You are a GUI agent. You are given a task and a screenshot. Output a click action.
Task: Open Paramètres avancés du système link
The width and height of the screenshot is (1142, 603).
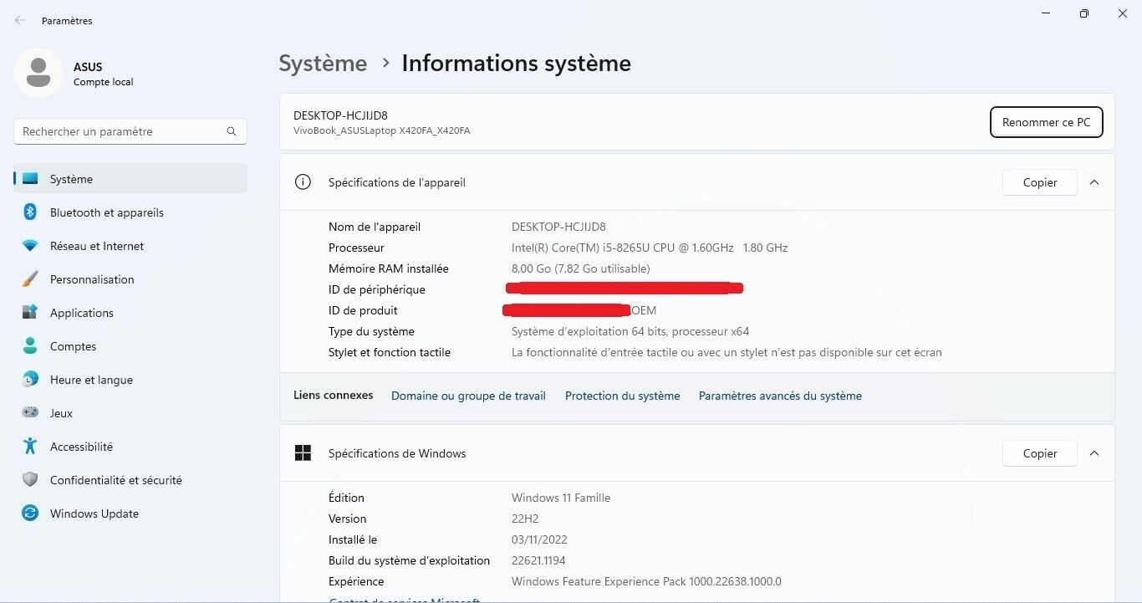click(x=780, y=396)
